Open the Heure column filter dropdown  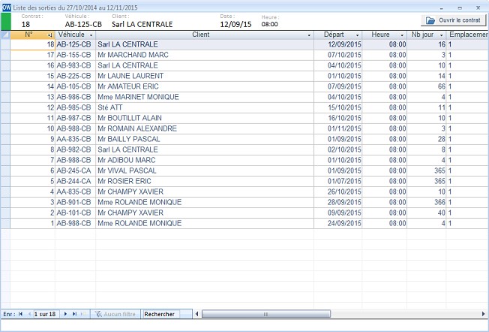point(402,35)
